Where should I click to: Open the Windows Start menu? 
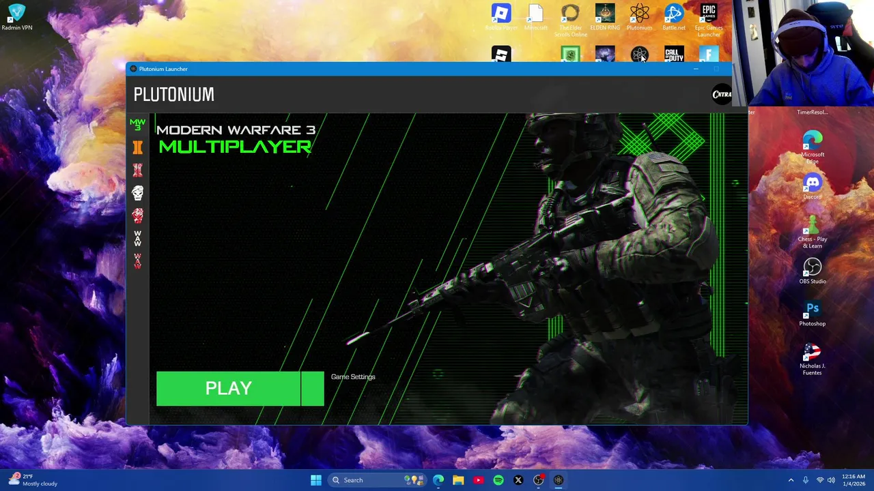tap(316, 480)
